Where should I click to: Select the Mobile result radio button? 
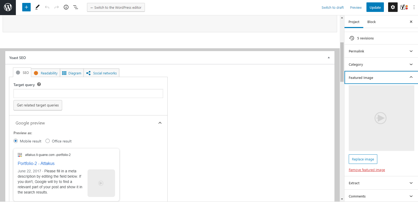point(16,141)
